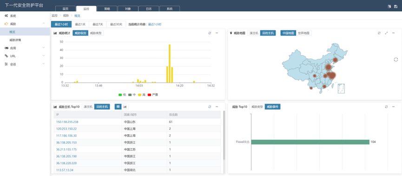Click the tallest yellow bar in chart
The height and width of the screenshot is (176, 402).
pyautogui.click(x=170, y=63)
